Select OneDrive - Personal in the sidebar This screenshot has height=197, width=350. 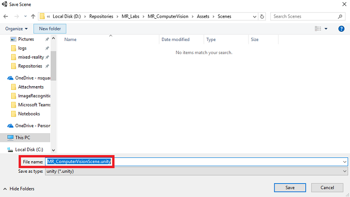[x=33, y=126]
